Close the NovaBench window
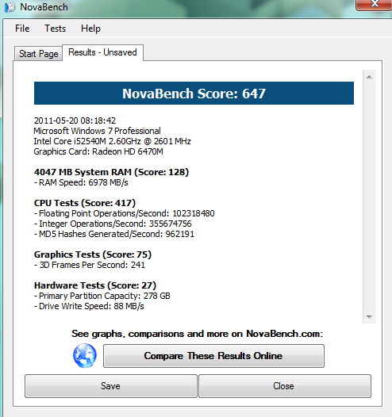392x417 pixels. click(374, 5)
